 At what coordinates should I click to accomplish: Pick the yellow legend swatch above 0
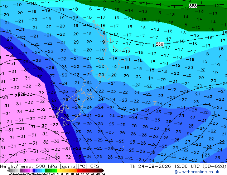58,170
